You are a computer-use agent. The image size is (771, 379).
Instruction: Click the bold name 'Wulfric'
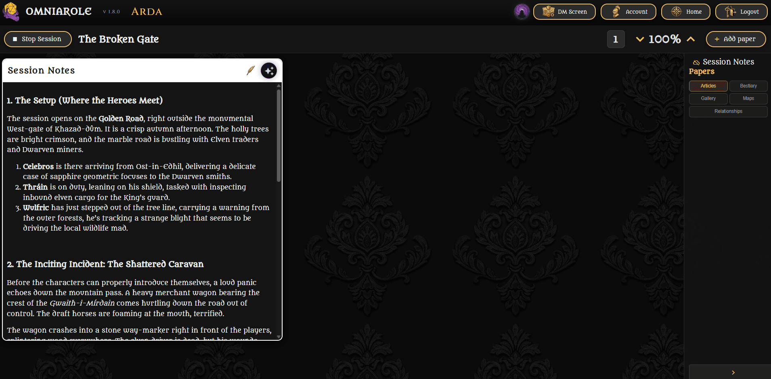(x=36, y=208)
